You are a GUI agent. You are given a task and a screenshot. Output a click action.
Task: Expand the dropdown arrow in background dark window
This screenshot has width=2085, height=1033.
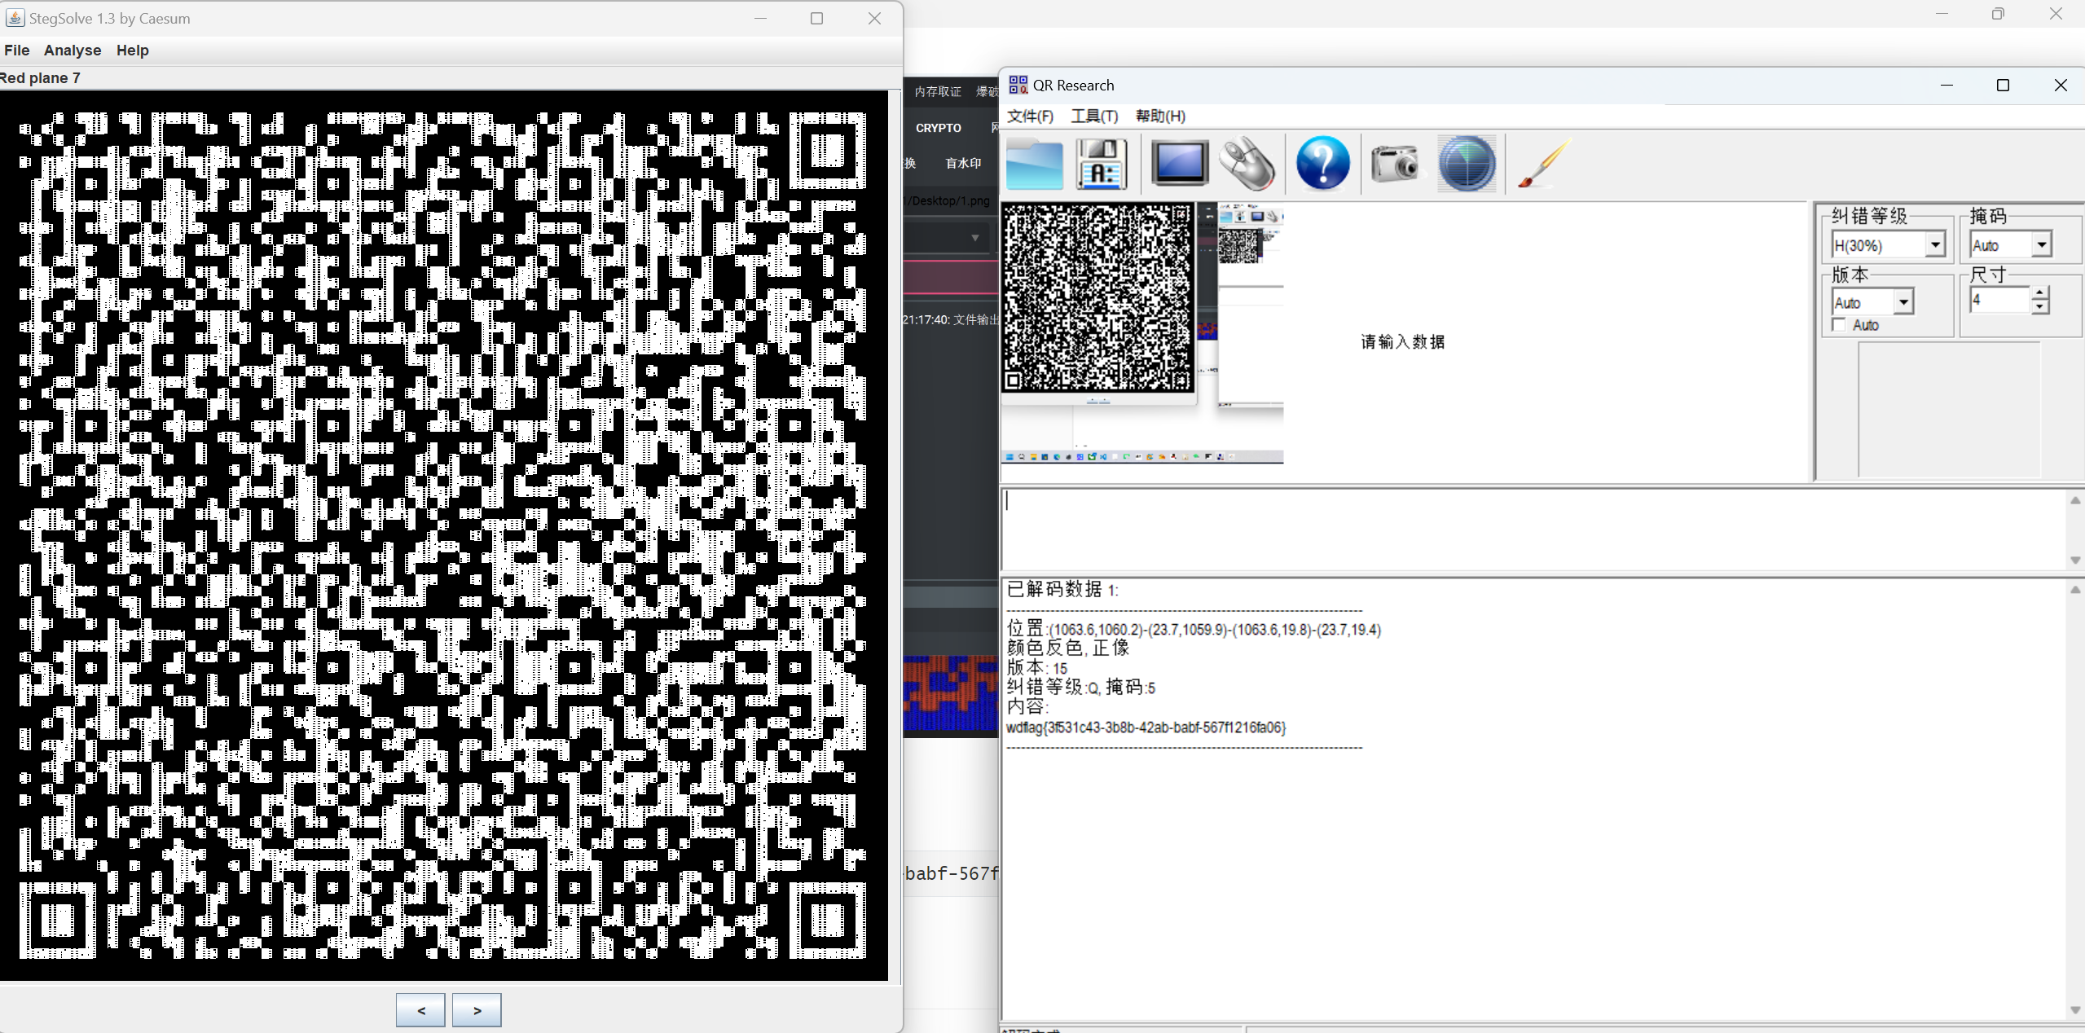pos(974,238)
